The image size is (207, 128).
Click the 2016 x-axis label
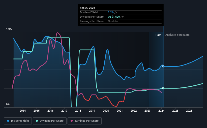tap(50, 111)
